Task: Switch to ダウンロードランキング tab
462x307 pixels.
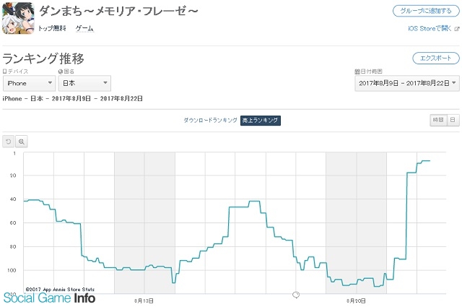Action: [210, 120]
